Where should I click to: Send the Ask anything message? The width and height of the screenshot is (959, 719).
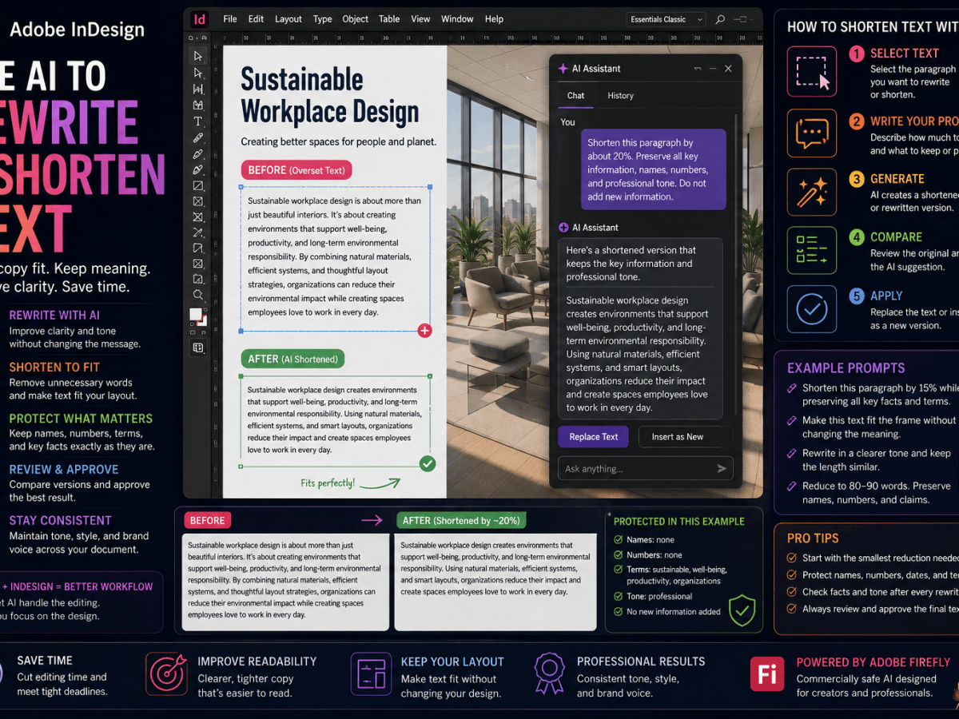point(721,469)
